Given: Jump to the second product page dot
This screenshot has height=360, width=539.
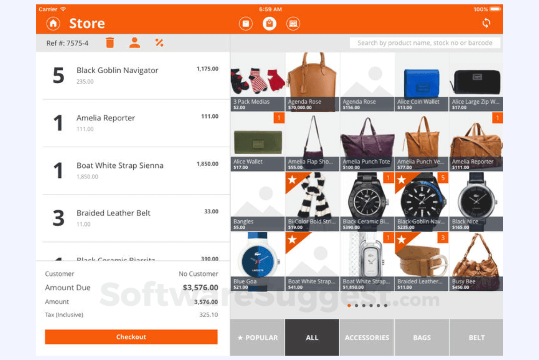Looking at the screenshot, I should click(x=357, y=306).
